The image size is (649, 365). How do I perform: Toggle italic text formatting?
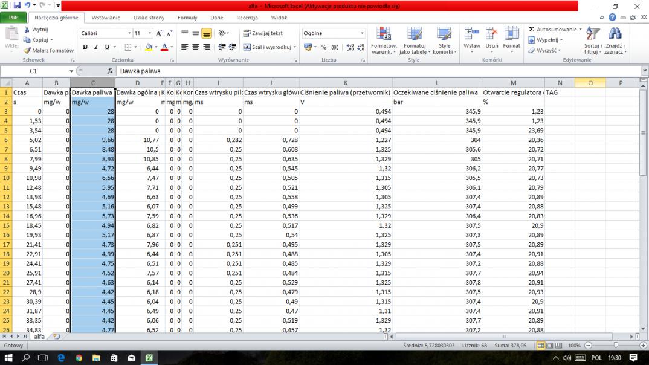click(96, 47)
